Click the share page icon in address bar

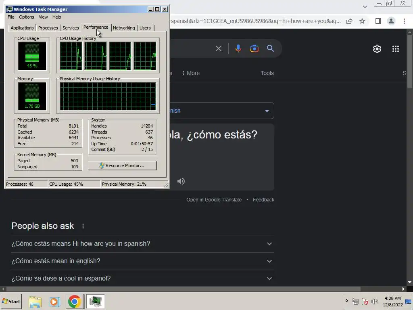pyautogui.click(x=349, y=21)
